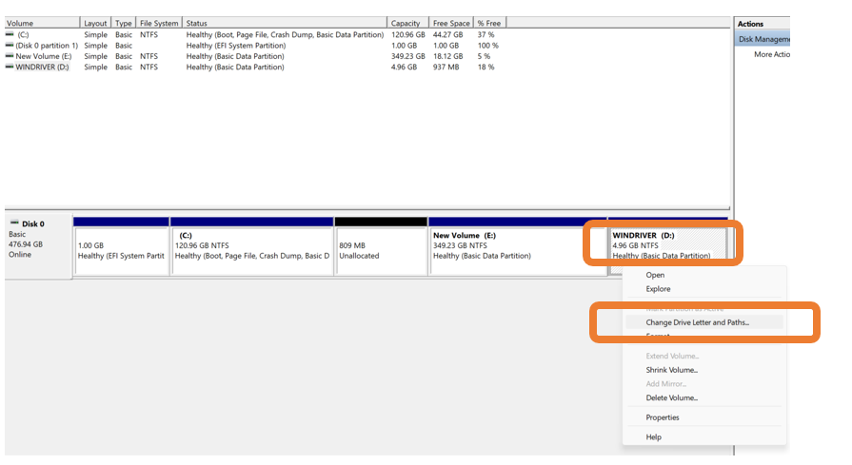Viewport: 852px width, 465px height.
Task: Sort volumes by the Capacity column header
Action: click(x=406, y=23)
